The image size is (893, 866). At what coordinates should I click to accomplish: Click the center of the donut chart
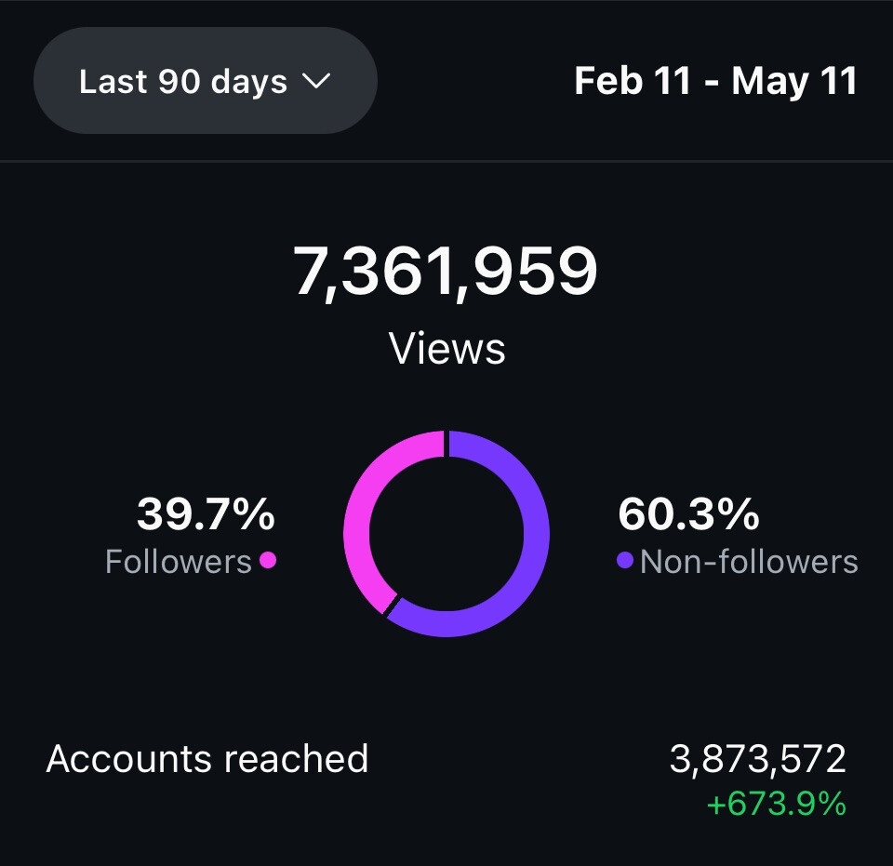coord(446,534)
